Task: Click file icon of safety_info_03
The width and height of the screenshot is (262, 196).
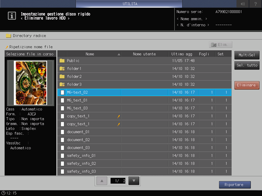Action: pyautogui.click(x=62, y=171)
